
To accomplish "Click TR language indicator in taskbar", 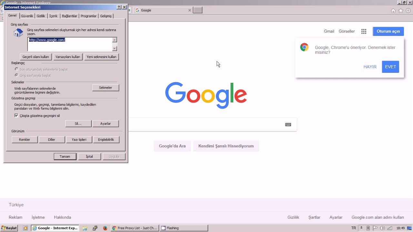I will [354, 228].
